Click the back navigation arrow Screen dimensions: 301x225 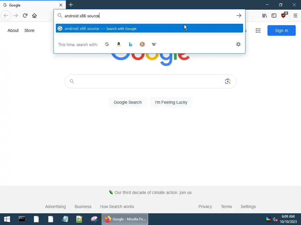pos(6,16)
